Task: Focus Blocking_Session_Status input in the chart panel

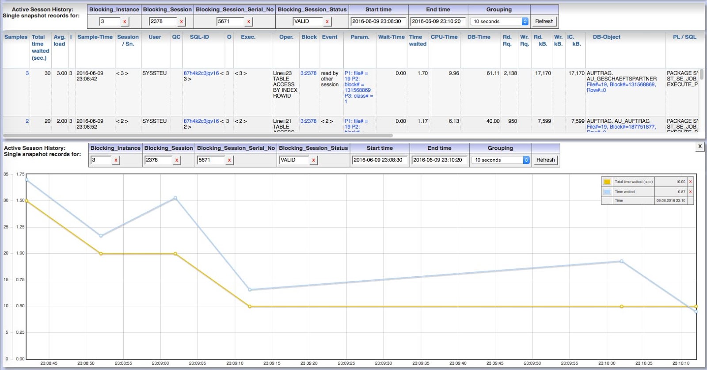Action: [x=295, y=160]
